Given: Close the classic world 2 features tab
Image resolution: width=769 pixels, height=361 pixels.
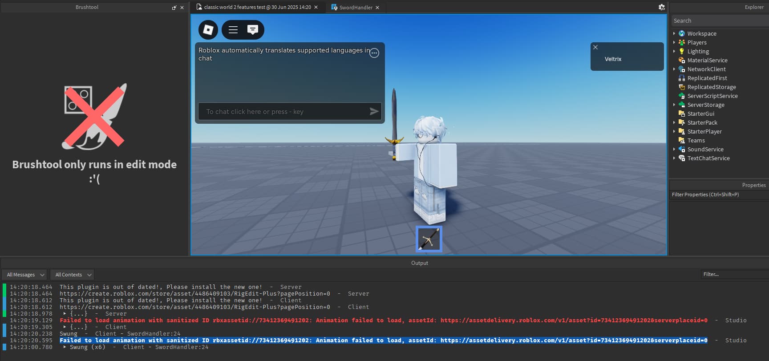Looking at the screenshot, I should coord(316,7).
